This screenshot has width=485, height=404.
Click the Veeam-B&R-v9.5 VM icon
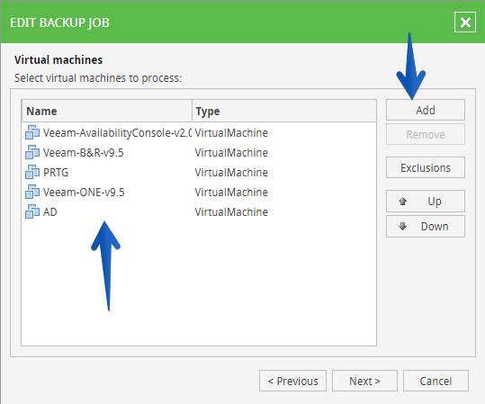[x=32, y=152]
